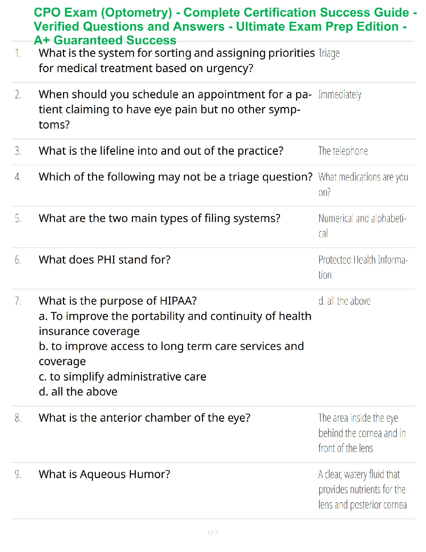The width and height of the screenshot is (426, 552).
Task: Select question 1 about sorting priorities
Action: coord(177,61)
